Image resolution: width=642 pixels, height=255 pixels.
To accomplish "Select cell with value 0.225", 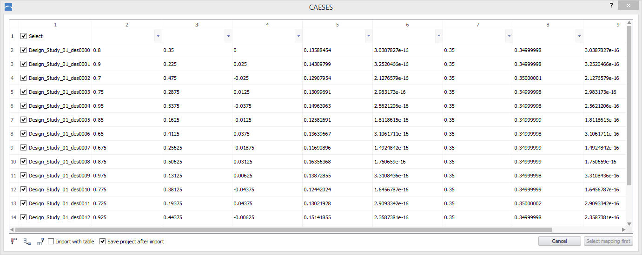I will (197, 64).
